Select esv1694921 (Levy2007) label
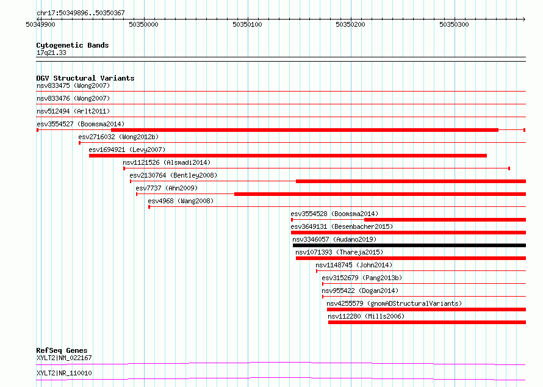This screenshot has height=387, width=543. click(x=127, y=150)
